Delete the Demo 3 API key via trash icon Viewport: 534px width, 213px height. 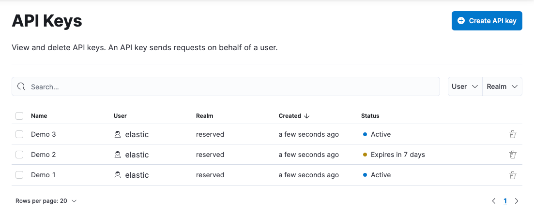[x=513, y=134]
